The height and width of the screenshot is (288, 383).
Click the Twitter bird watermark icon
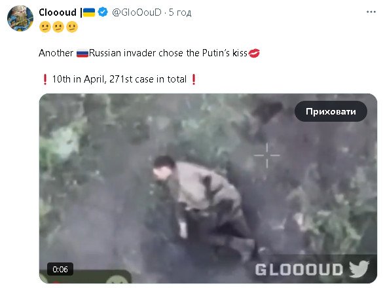click(x=359, y=269)
